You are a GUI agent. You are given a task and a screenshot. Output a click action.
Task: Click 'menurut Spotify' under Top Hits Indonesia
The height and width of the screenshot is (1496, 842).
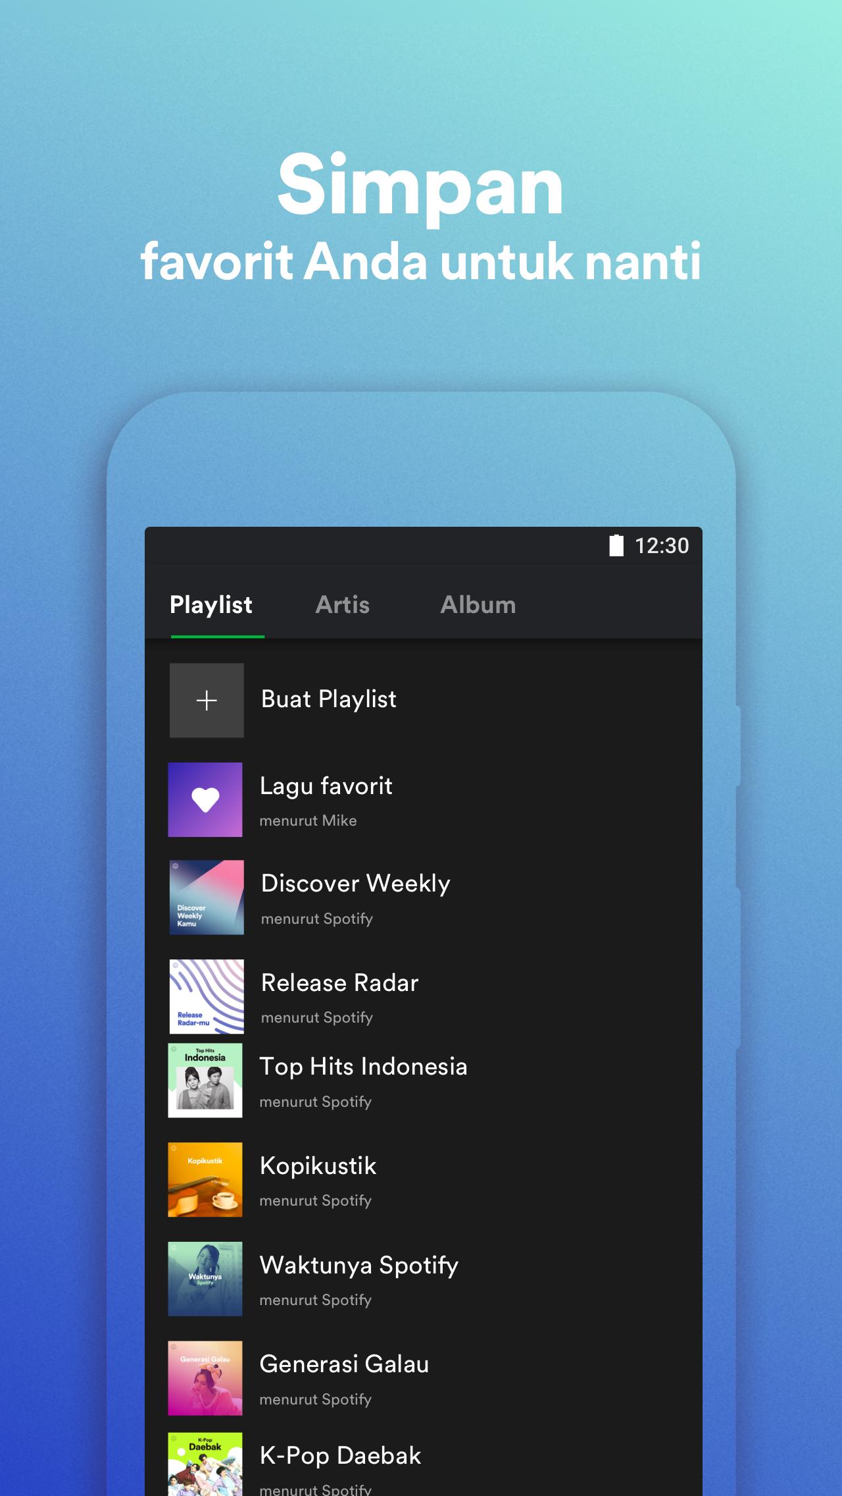316,1102
